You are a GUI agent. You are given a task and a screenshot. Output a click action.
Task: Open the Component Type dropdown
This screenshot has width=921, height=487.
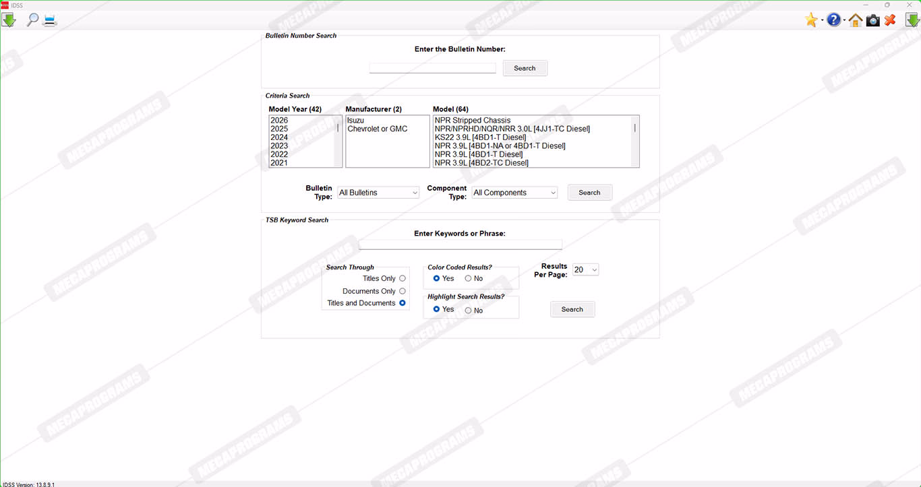515,193
